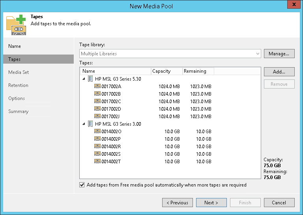Click the Add... button

click(279, 72)
